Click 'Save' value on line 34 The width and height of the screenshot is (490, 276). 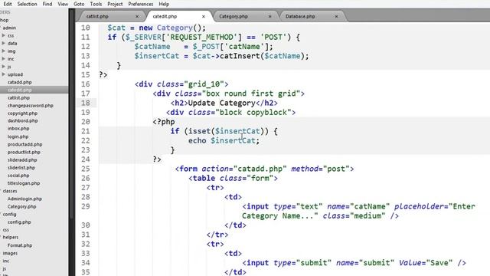tap(439, 263)
